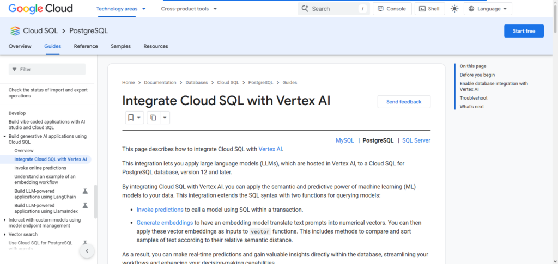Image resolution: width=558 pixels, height=264 pixels.
Task: Jump to Troubleshoot section
Action: (474, 98)
